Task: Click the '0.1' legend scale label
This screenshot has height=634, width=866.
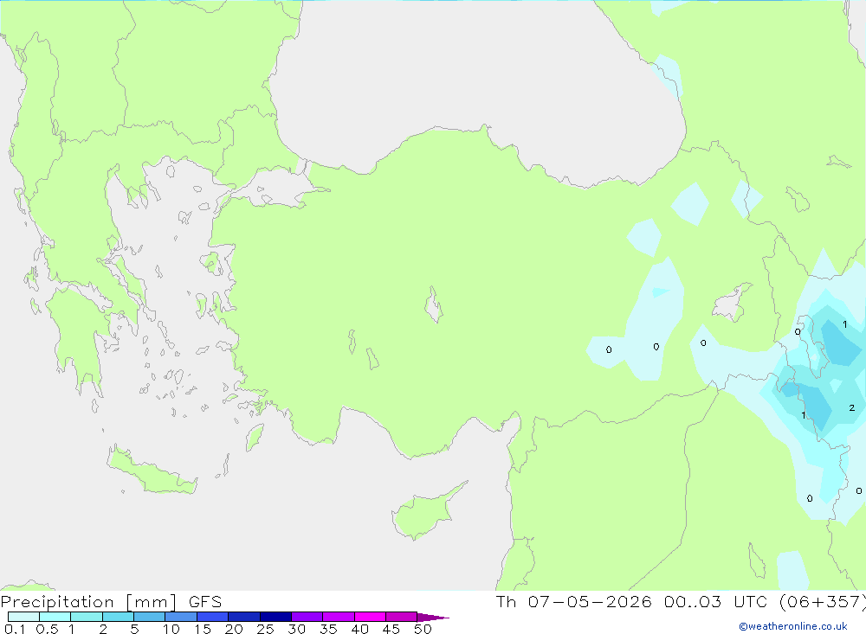Action: coord(15,629)
